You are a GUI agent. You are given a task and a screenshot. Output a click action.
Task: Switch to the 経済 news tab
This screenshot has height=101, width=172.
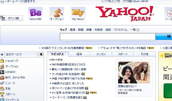79,54
